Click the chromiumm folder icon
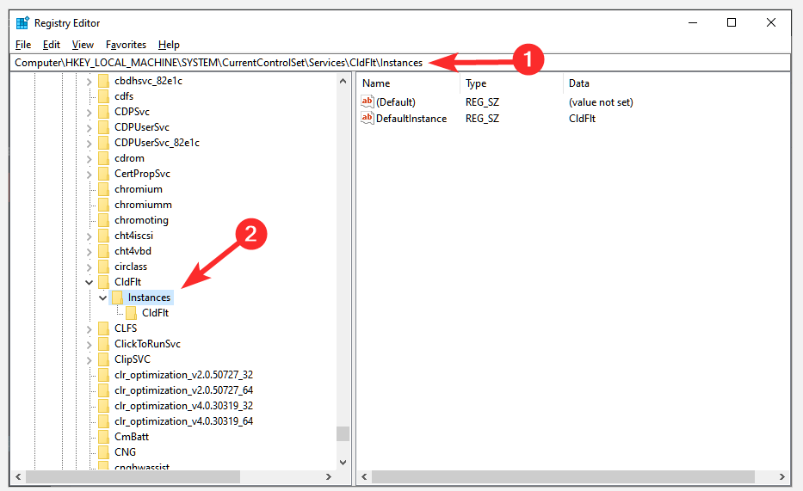Image resolution: width=803 pixels, height=491 pixels. click(x=103, y=205)
